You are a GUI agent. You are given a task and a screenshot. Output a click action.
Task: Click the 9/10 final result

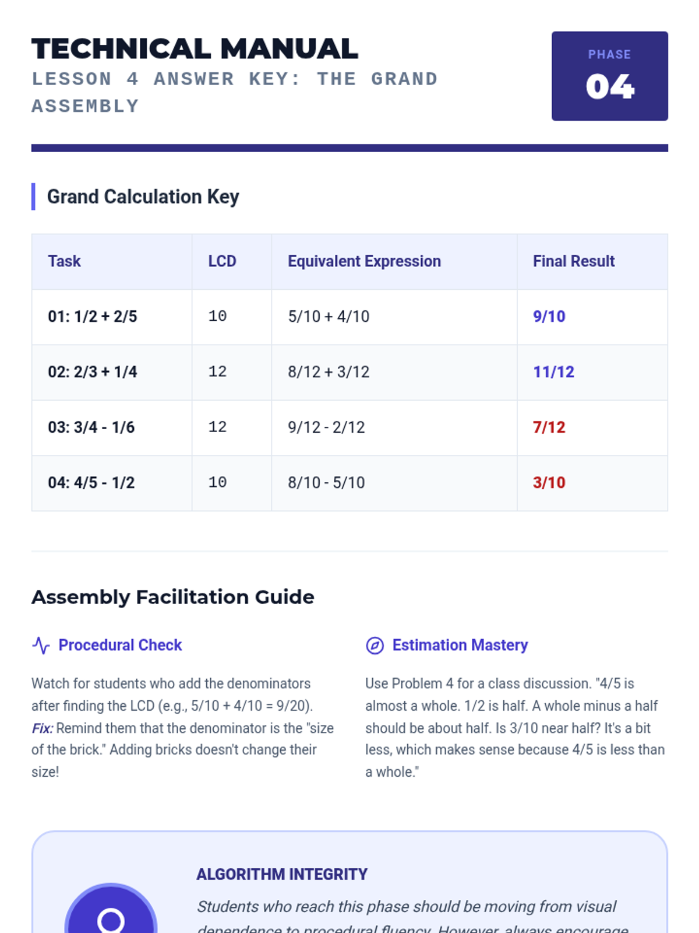549,317
